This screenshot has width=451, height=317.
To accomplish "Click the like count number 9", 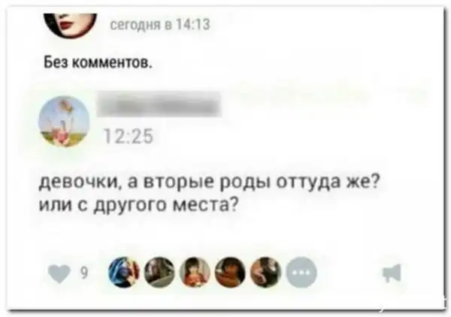I will (x=83, y=273).
